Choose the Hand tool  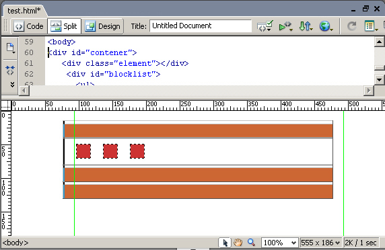(x=238, y=243)
